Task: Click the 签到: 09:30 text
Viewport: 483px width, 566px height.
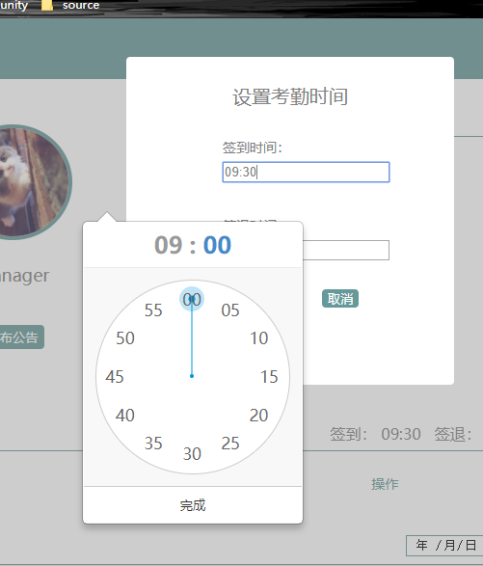Action: tap(375, 434)
